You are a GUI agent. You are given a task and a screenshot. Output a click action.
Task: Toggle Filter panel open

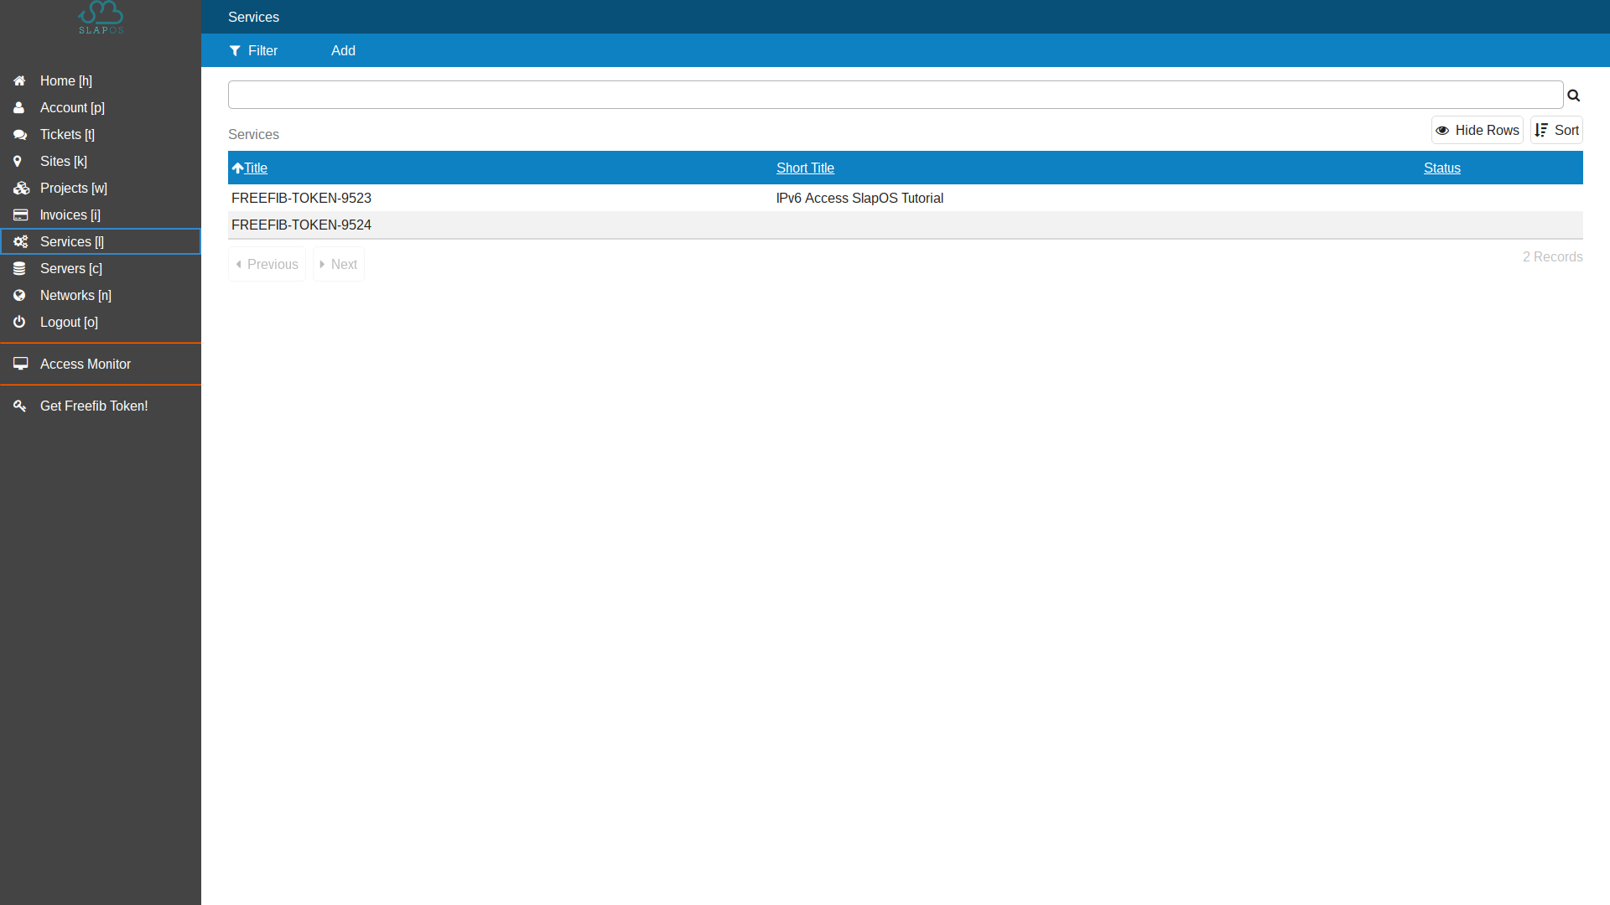pyautogui.click(x=252, y=49)
